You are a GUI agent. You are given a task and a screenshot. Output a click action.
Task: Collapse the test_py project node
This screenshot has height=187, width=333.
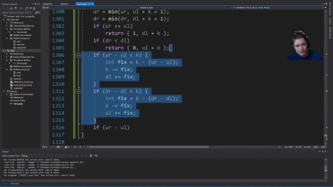pos(4,91)
